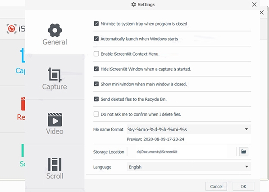The image size is (269, 192).
Task: Switch to the Video settings tab label
Action: tap(55, 131)
